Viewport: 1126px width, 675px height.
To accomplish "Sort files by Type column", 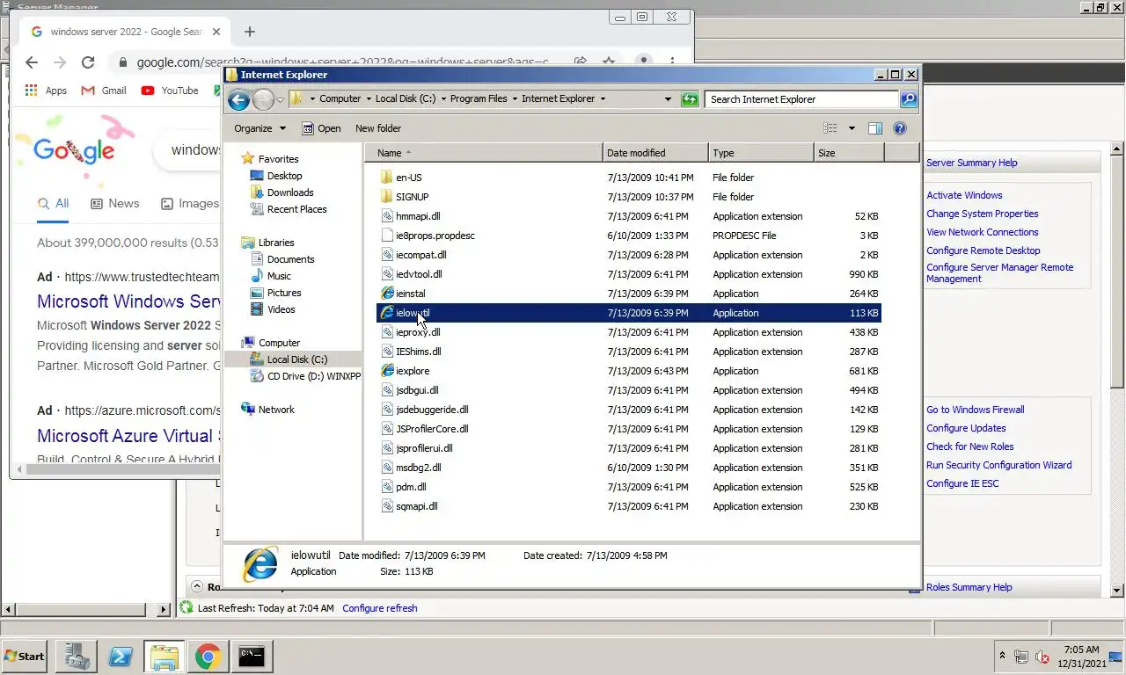I will point(761,153).
